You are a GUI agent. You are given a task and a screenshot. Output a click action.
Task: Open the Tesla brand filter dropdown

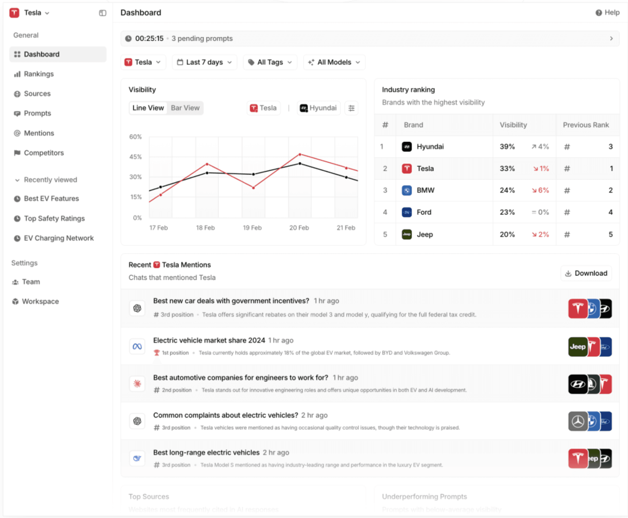pyautogui.click(x=143, y=62)
